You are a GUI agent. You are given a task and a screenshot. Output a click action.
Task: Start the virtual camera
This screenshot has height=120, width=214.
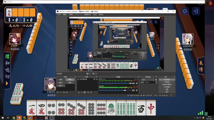coord(167,85)
